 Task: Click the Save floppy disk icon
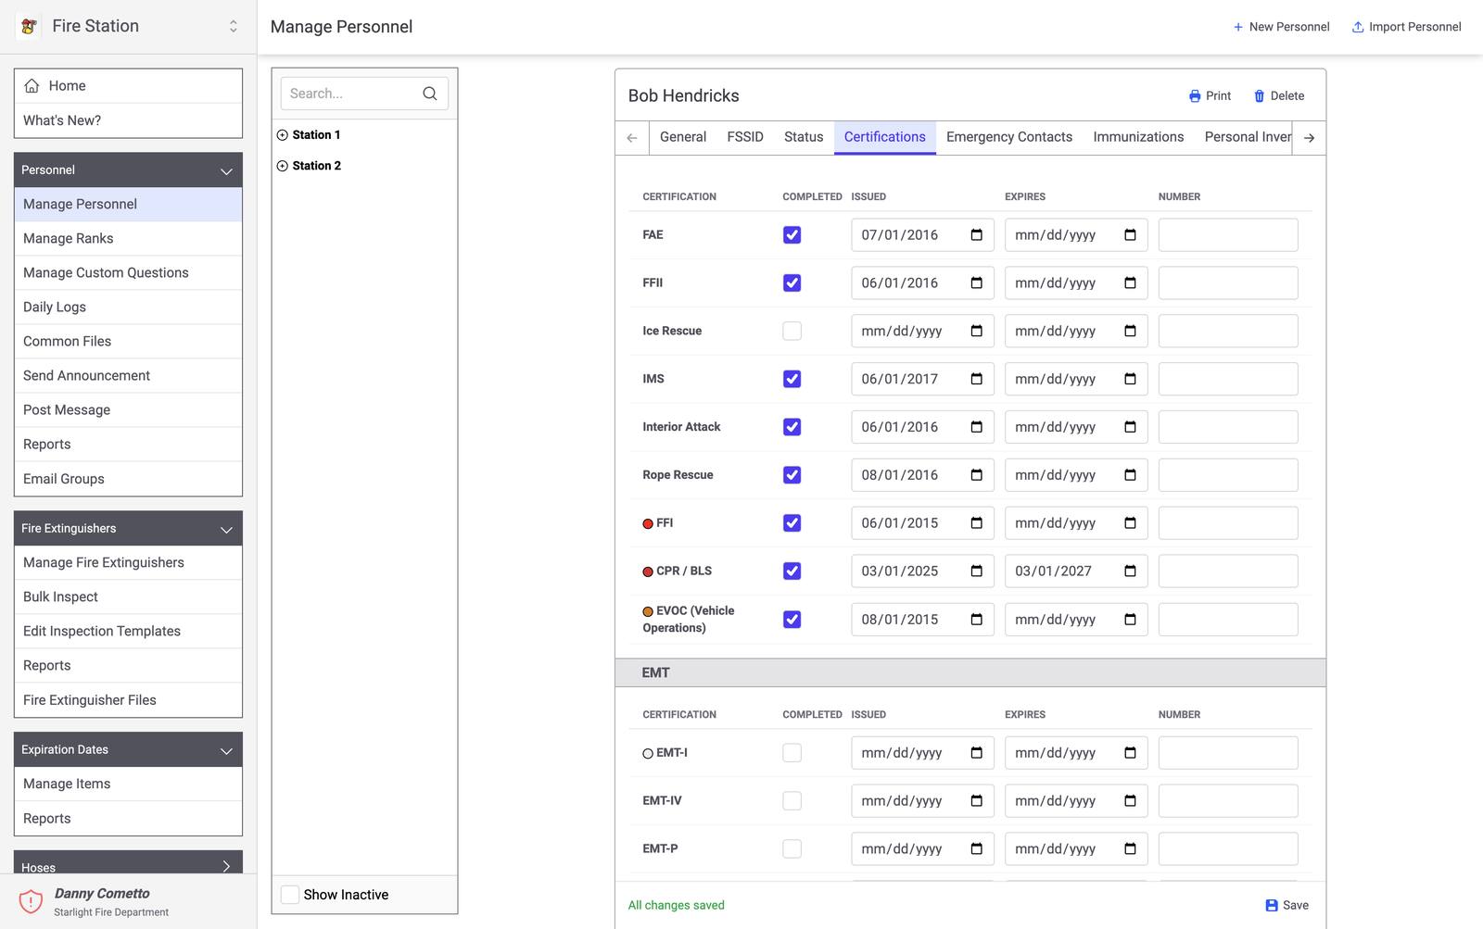click(x=1272, y=906)
